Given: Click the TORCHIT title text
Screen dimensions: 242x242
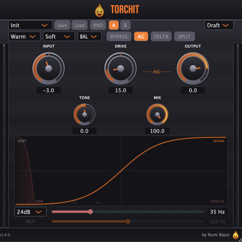Looking at the screenshot, I should coord(125,9).
